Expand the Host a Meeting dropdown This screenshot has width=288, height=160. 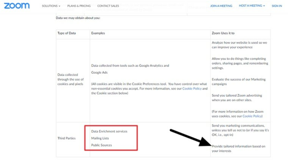pos(252,6)
